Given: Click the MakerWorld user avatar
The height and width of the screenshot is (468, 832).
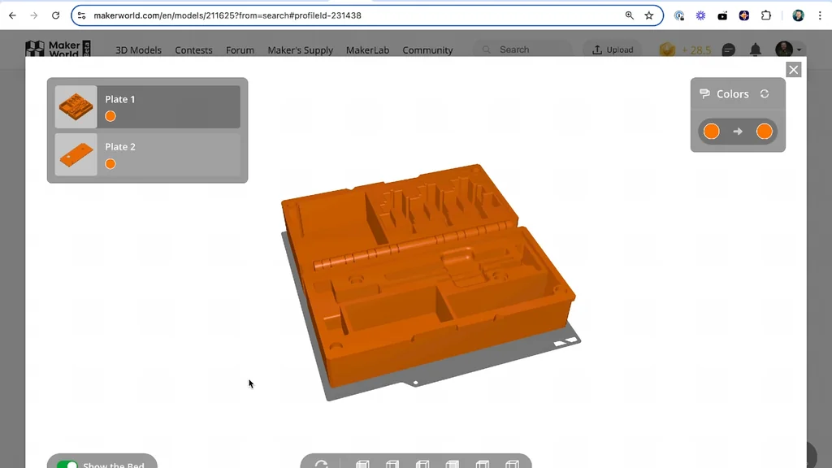Looking at the screenshot, I should (x=784, y=50).
